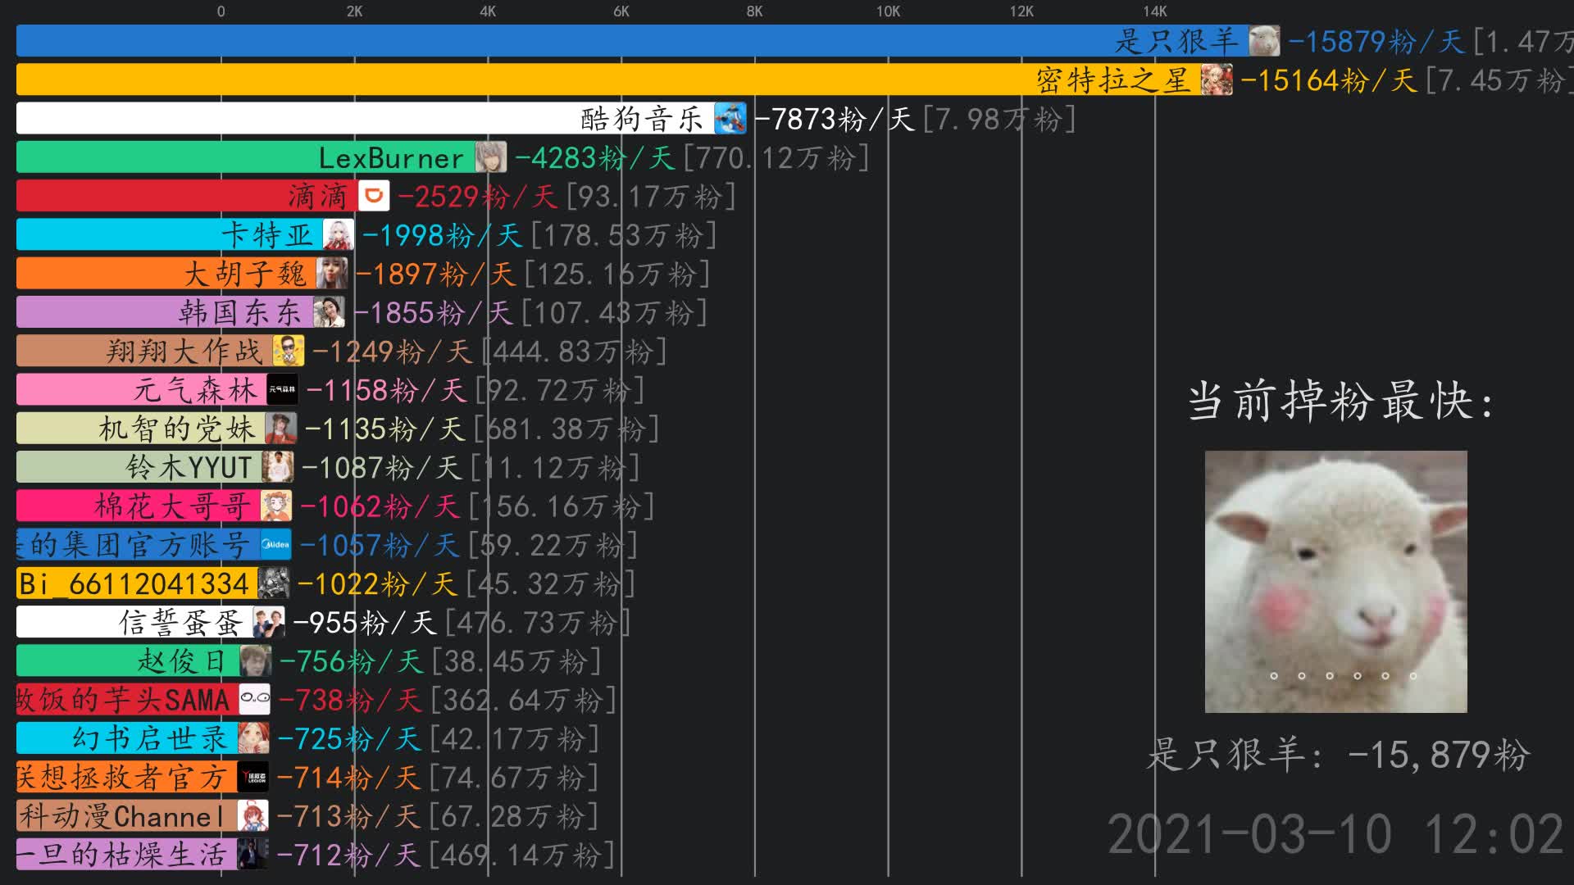Screen dimensions: 1574x885
Task: Click the 酷狗音乐 blue logo icon
Action: (x=730, y=118)
